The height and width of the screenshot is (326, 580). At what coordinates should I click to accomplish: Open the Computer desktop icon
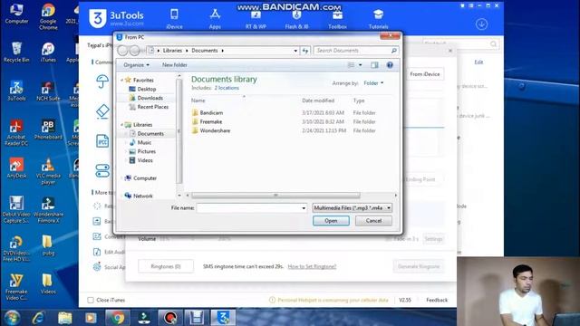[16, 14]
